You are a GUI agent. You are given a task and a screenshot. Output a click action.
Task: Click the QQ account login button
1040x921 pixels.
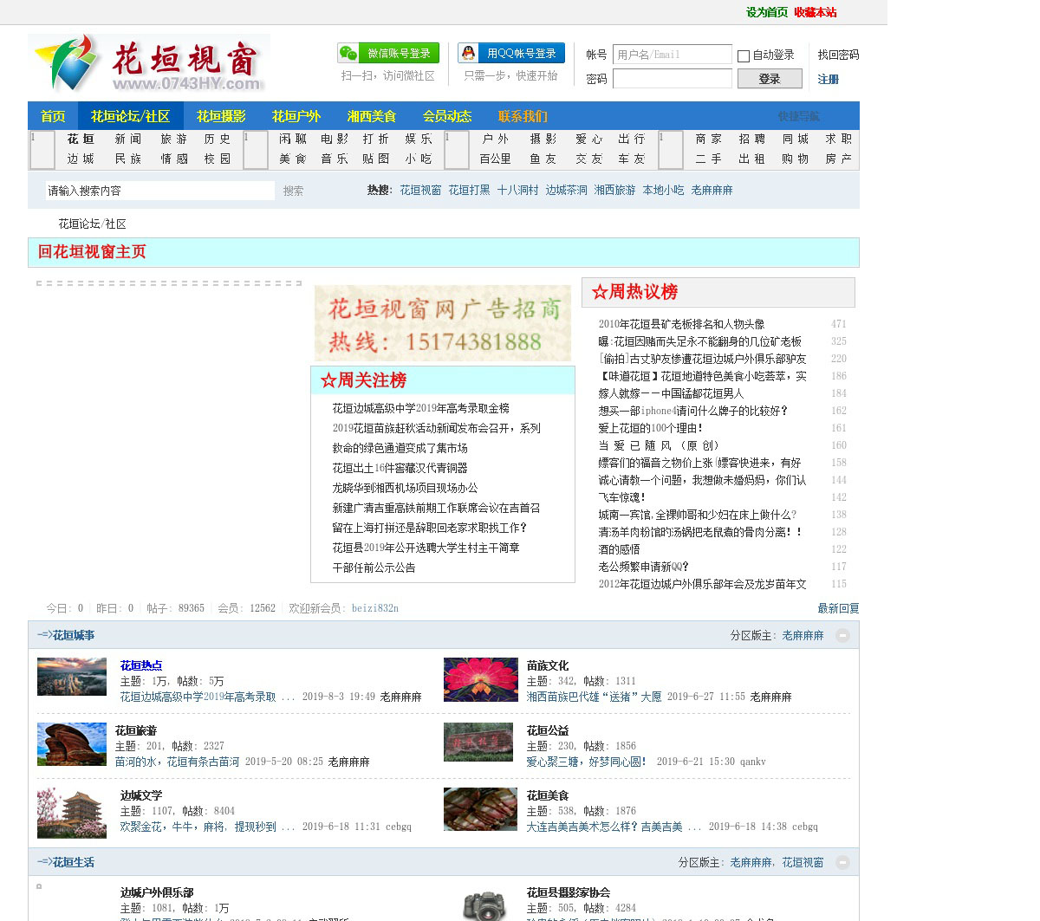point(511,54)
